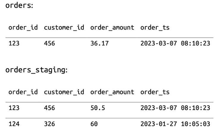Click customer_id header in orders_staging table
Viewport: 219px width, 130px height.
coord(63,93)
